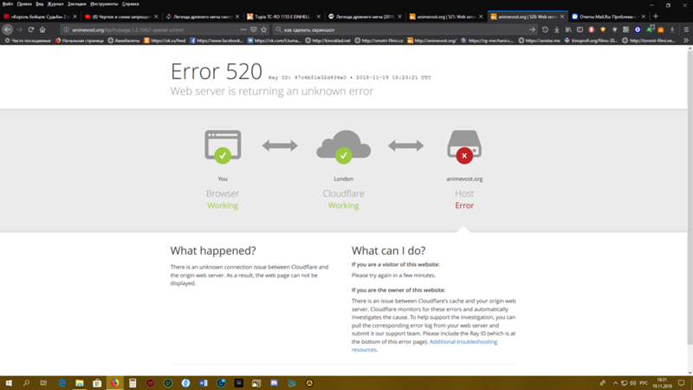Open the vk.com bookmark
Screen dimensions: 693x390
pos(275,40)
